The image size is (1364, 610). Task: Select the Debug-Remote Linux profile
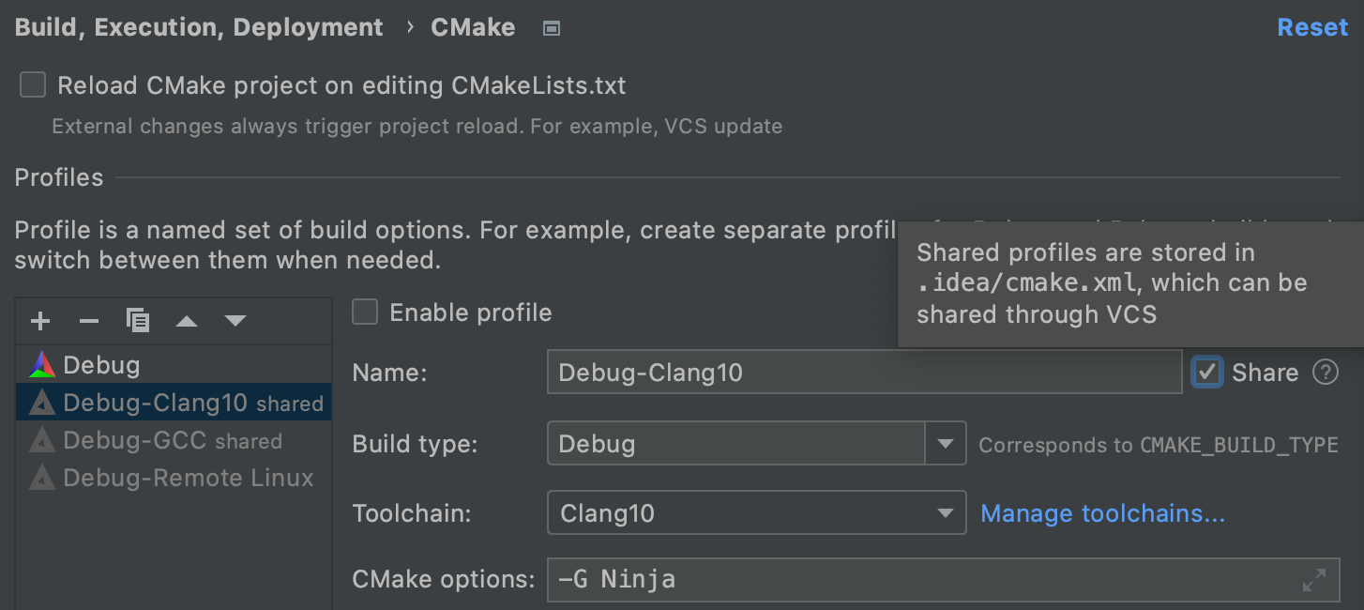tap(188, 478)
